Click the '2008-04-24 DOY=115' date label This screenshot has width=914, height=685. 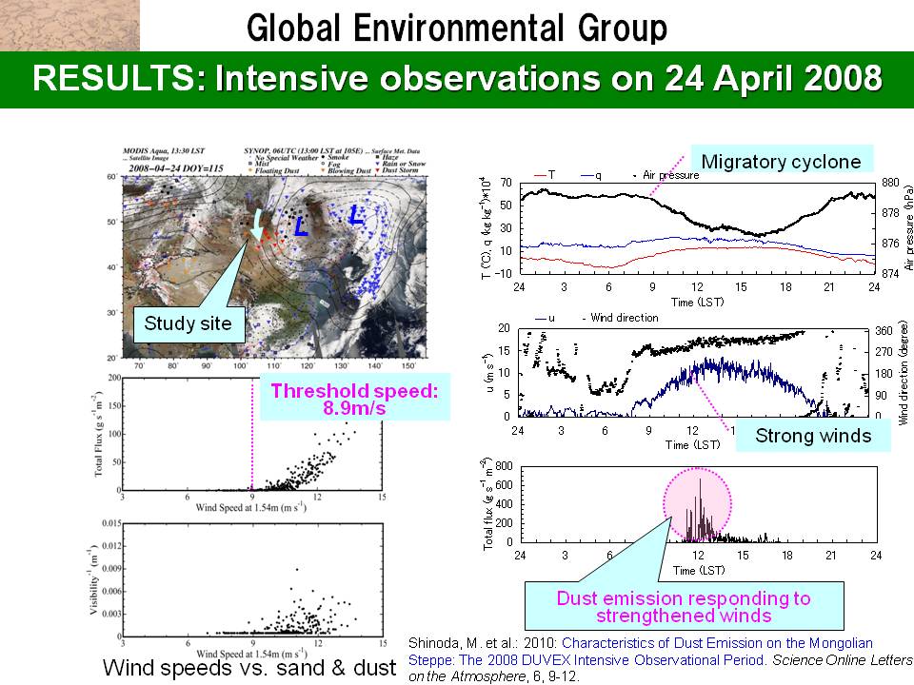(176, 168)
